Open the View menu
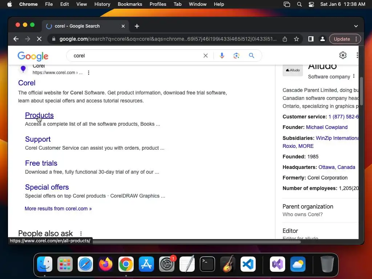This screenshot has width=372, height=279. point(81,4)
